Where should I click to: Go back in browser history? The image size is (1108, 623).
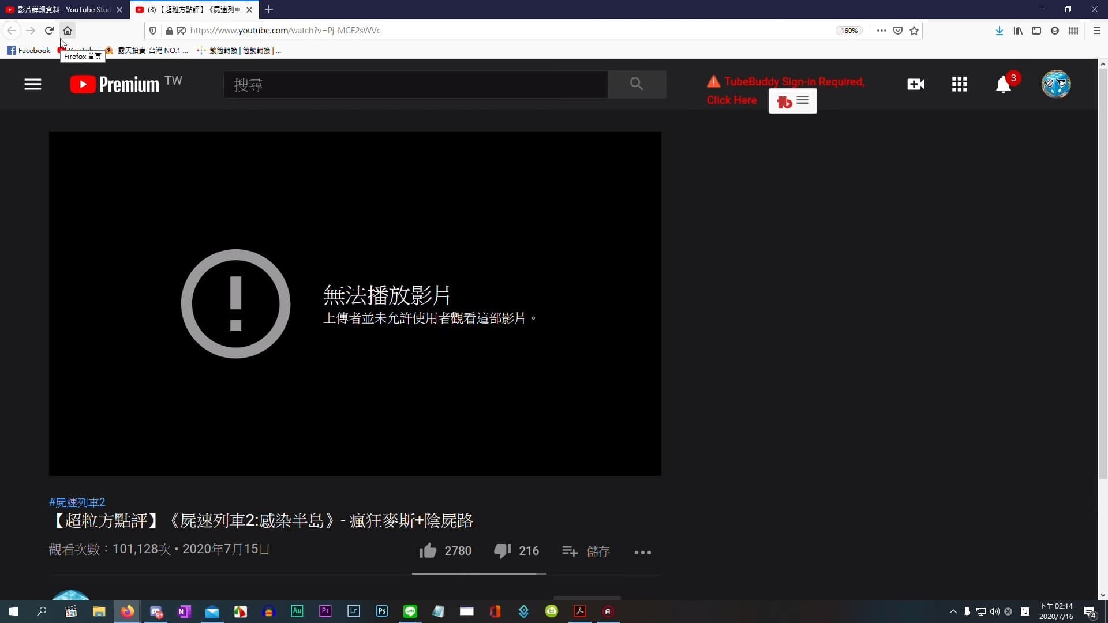(12, 31)
